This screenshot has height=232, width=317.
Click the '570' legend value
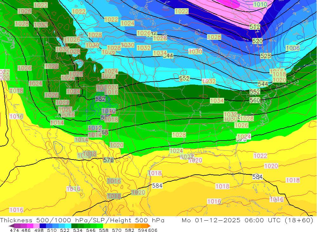[117, 230]
